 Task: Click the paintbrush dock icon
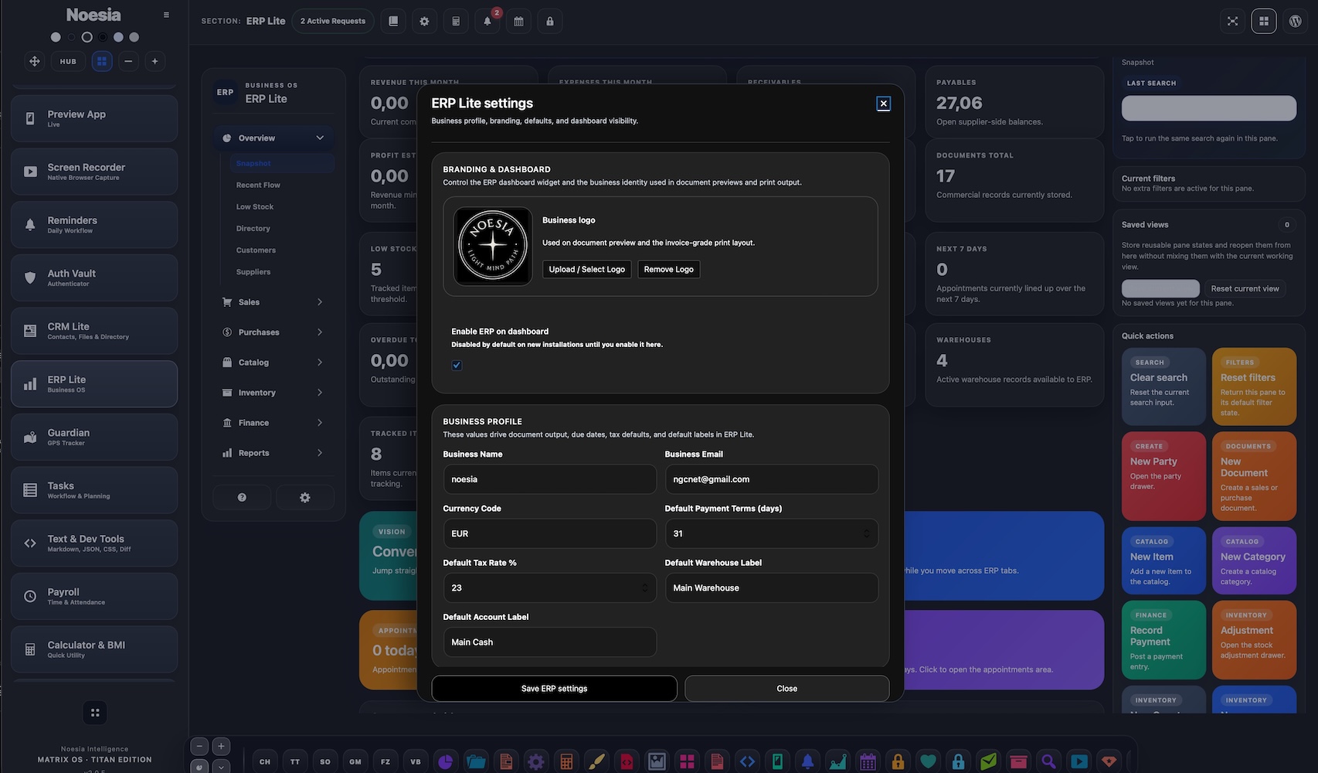(x=596, y=761)
